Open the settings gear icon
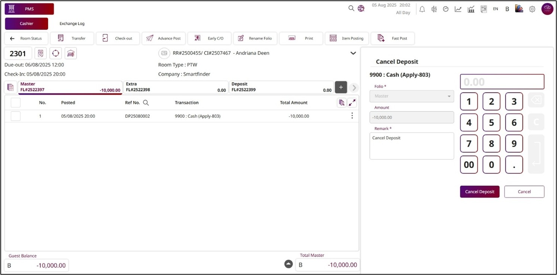 [532, 9]
